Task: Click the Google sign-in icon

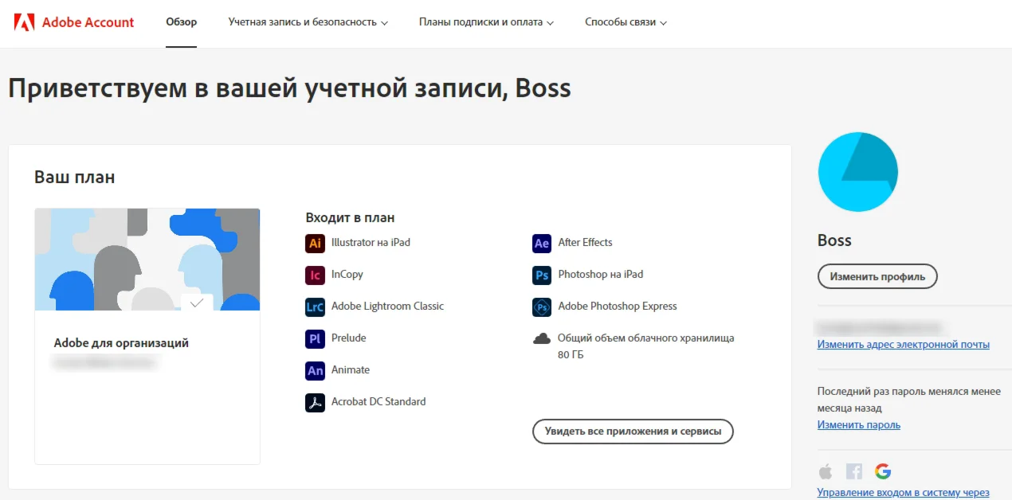Action: click(882, 471)
